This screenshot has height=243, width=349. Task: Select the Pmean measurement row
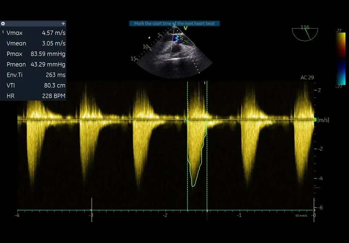34,65
